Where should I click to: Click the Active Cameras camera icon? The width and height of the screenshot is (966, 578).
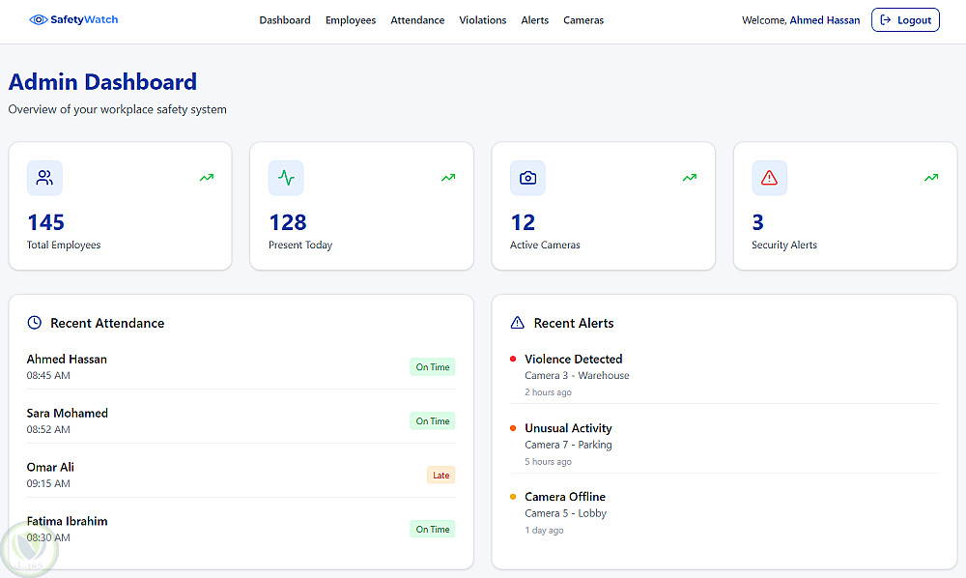pyautogui.click(x=527, y=178)
